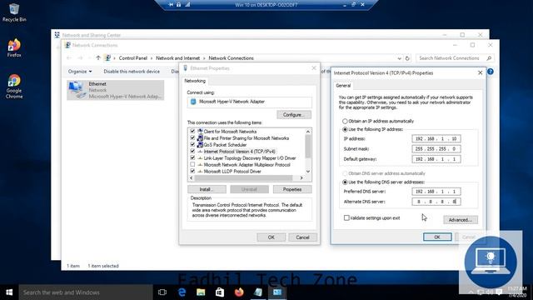Click the items list scroll up arrow

pos(308,132)
